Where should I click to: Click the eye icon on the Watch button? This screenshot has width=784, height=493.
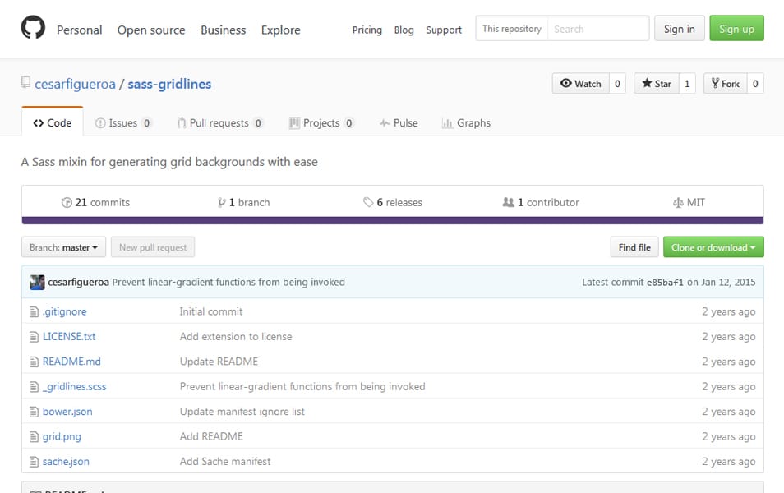[568, 83]
